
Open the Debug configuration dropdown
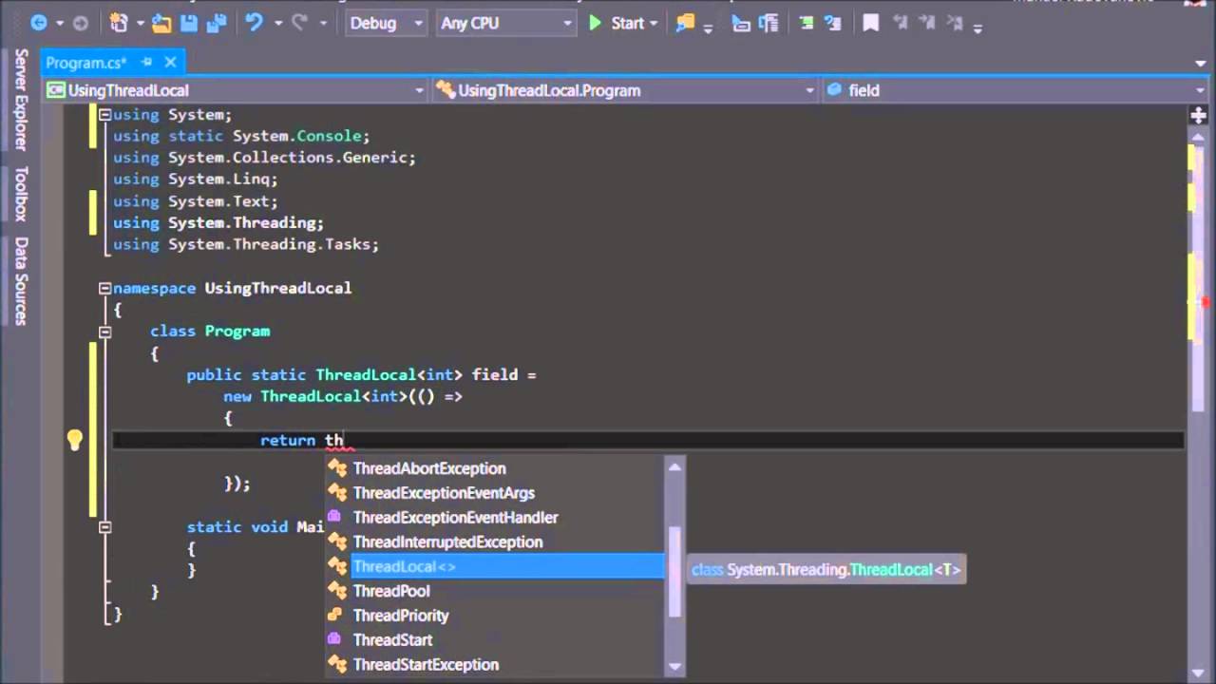[386, 23]
